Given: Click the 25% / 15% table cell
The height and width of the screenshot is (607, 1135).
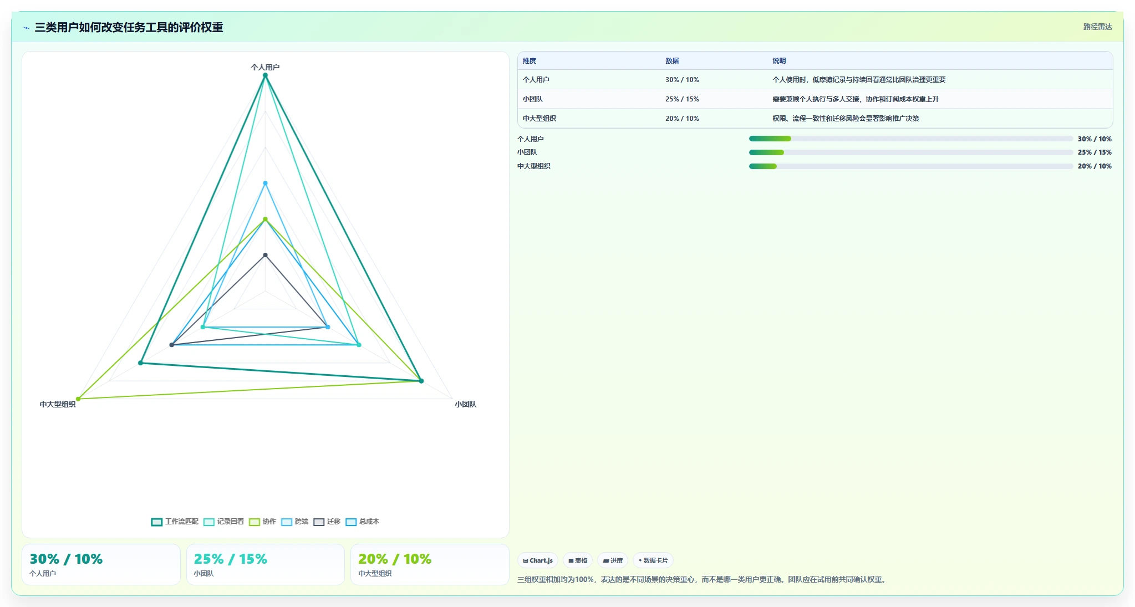Looking at the screenshot, I should coord(682,99).
